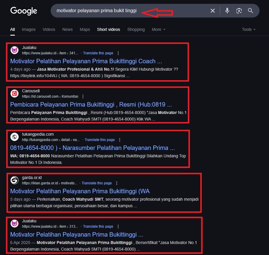
Task: Clear the search query with X
Action: [x=212, y=11]
